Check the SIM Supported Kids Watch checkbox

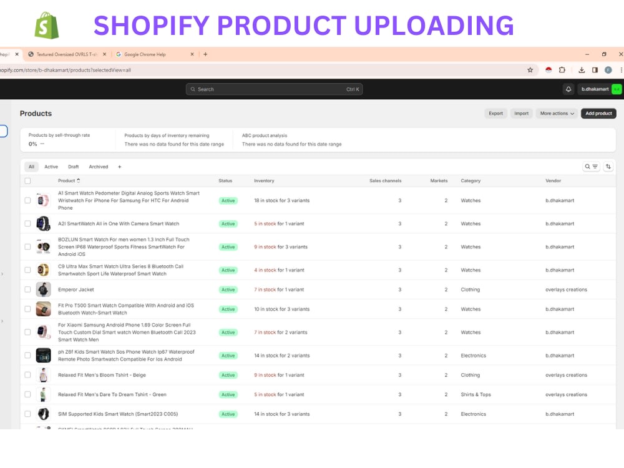(27, 414)
